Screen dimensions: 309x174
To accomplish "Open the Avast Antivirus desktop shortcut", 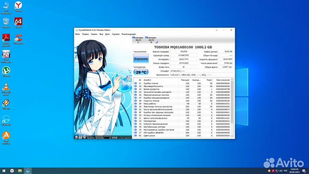I will pos(6,138).
